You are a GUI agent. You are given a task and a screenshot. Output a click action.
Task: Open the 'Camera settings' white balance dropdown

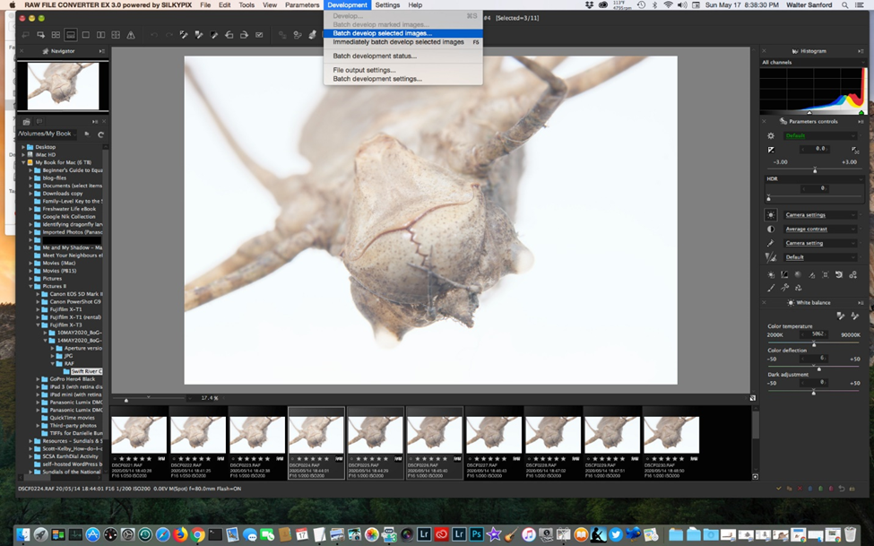point(820,214)
